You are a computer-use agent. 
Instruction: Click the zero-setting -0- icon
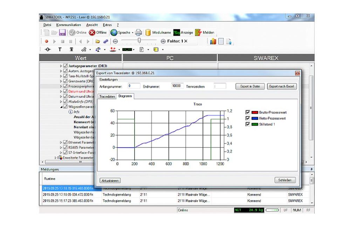(48, 49)
